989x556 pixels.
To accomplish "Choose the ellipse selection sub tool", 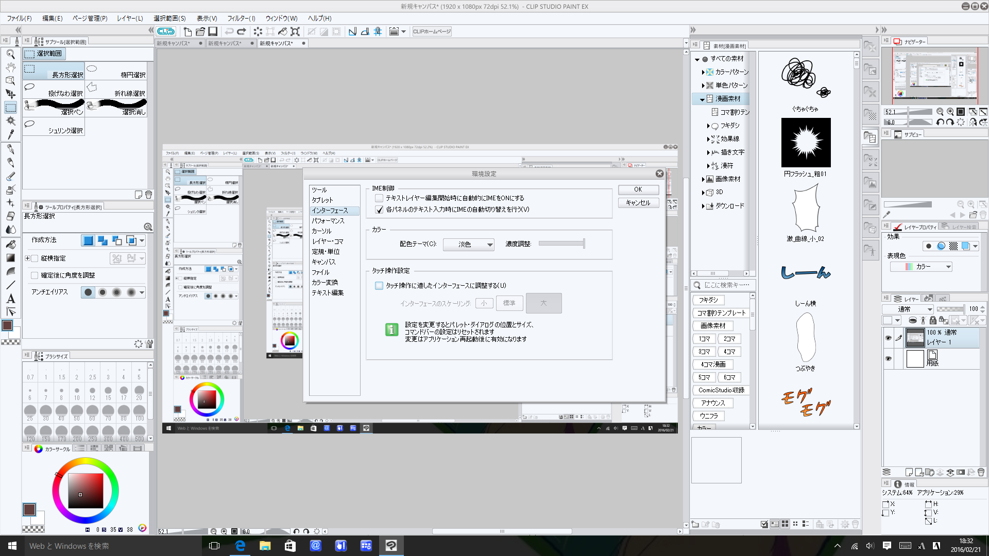I will click(x=116, y=71).
